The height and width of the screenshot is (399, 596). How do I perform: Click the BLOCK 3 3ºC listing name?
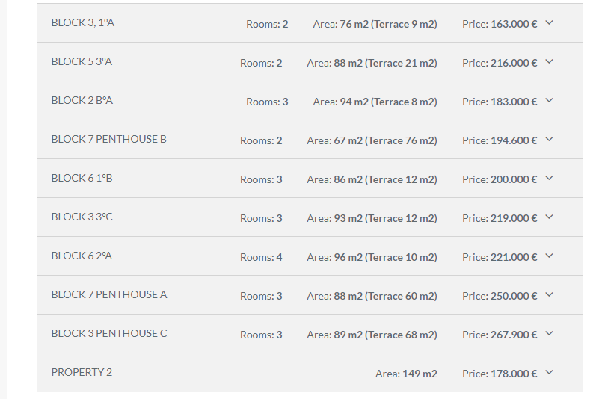[82, 217]
